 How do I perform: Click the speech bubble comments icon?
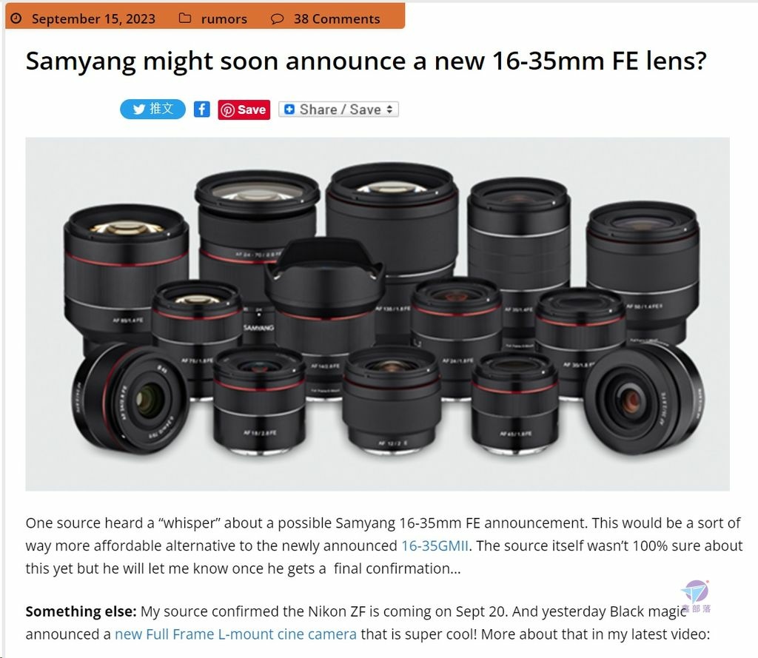(x=277, y=19)
